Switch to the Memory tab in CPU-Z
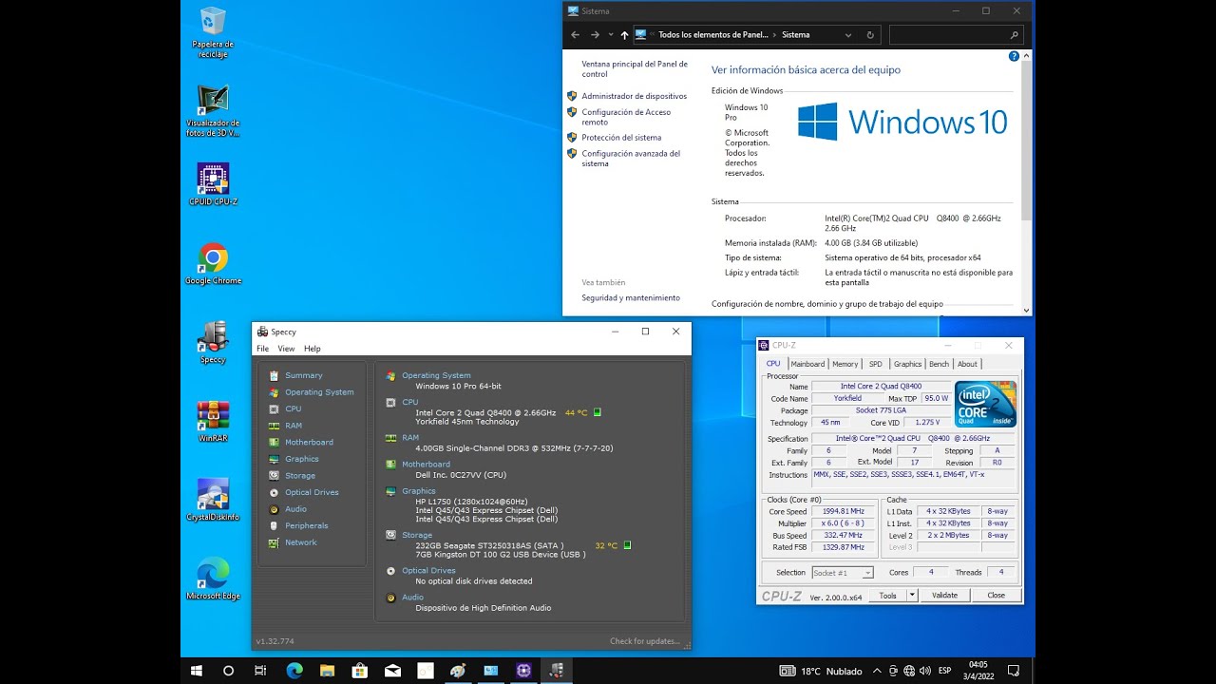The image size is (1216, 684). coord(845,364)
